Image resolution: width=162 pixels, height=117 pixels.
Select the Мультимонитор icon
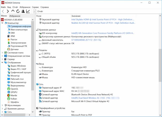coord(9,82)
